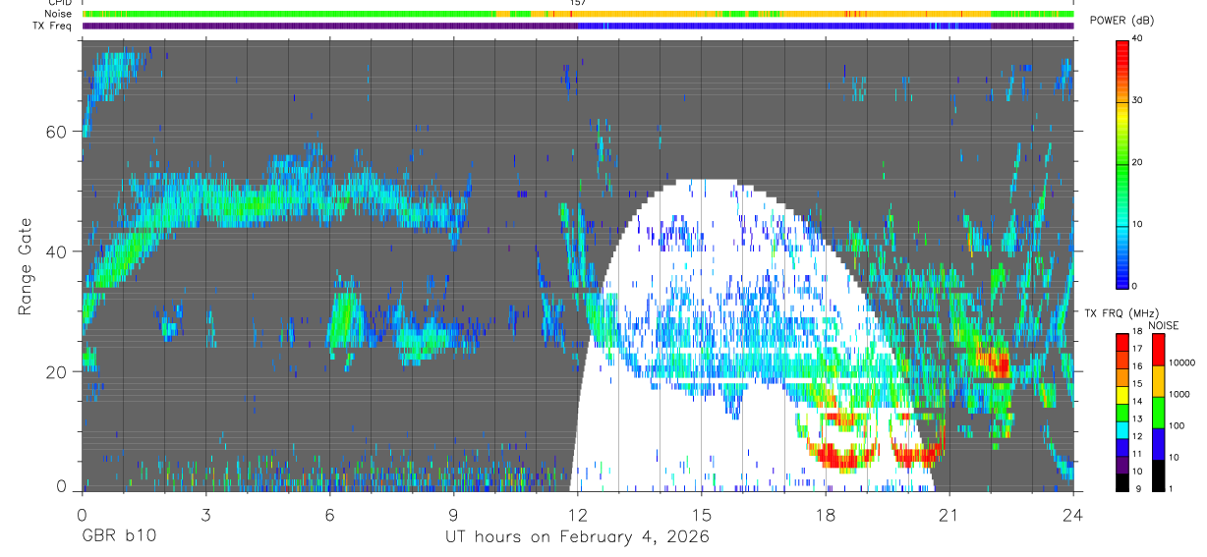Click the NOISE color scale bar

[x=1158, y=412]
